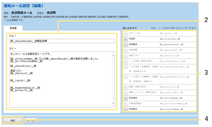Click insert arrow for 明細（複数行表示）

pyautogui.click(x=125, y=86)
